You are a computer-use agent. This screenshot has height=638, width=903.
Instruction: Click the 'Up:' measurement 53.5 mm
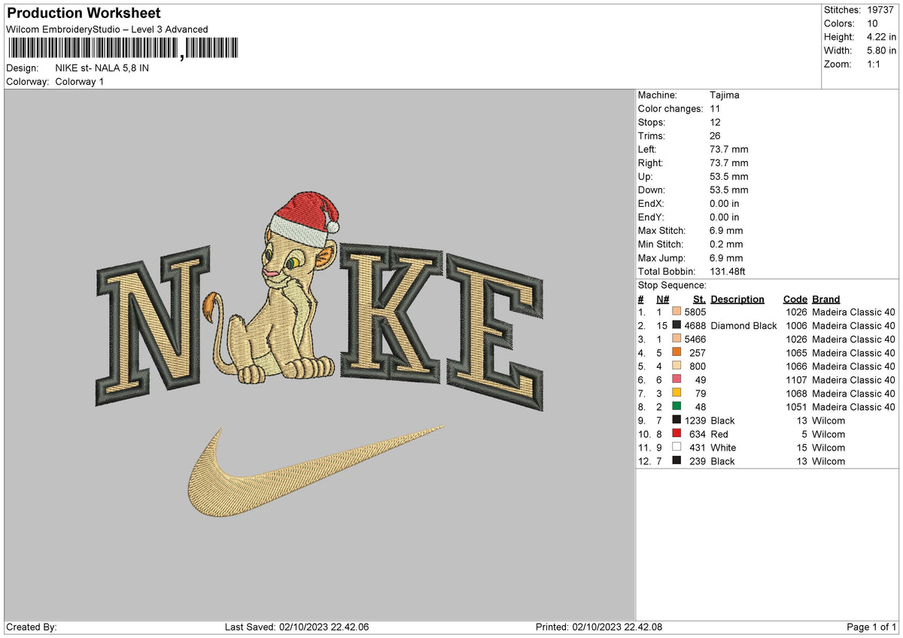click(729, 177)
